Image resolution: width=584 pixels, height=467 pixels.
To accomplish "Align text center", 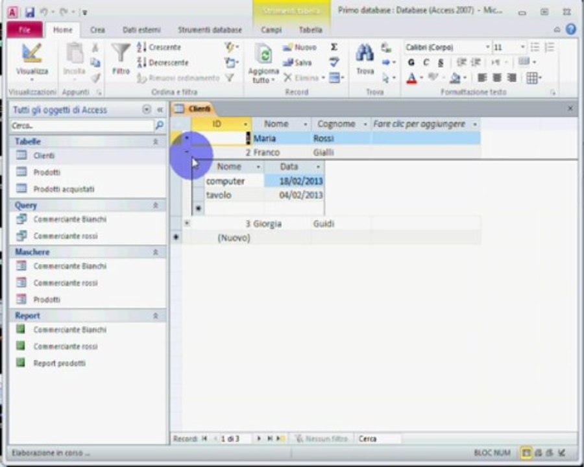I will click(x=497, y=77).
